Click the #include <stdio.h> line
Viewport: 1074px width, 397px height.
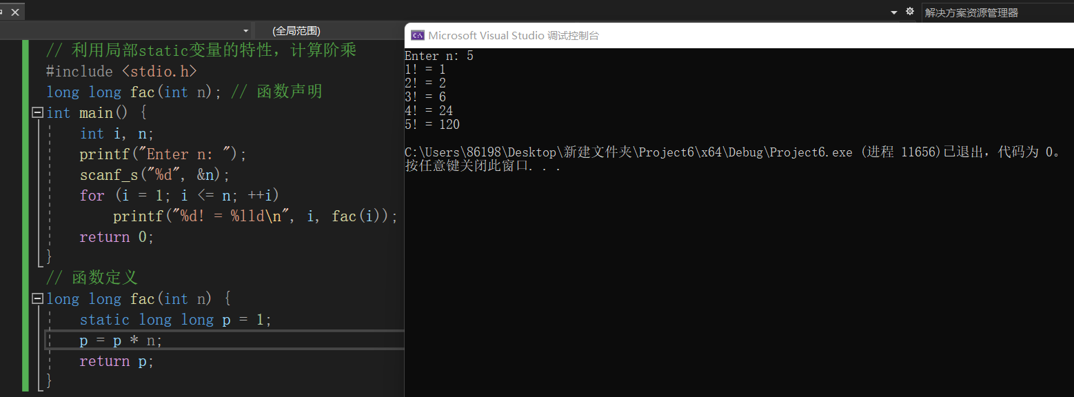click(x=121, y=72)
